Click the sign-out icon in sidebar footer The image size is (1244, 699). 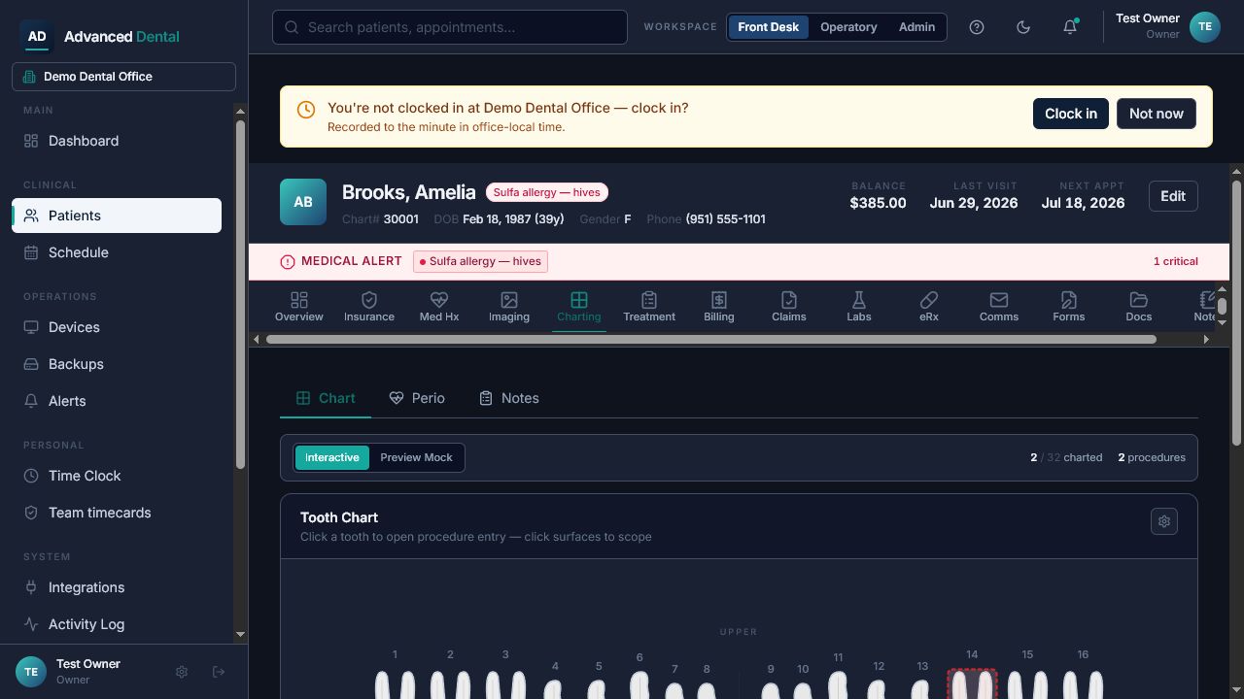click(x=219, y=672)
